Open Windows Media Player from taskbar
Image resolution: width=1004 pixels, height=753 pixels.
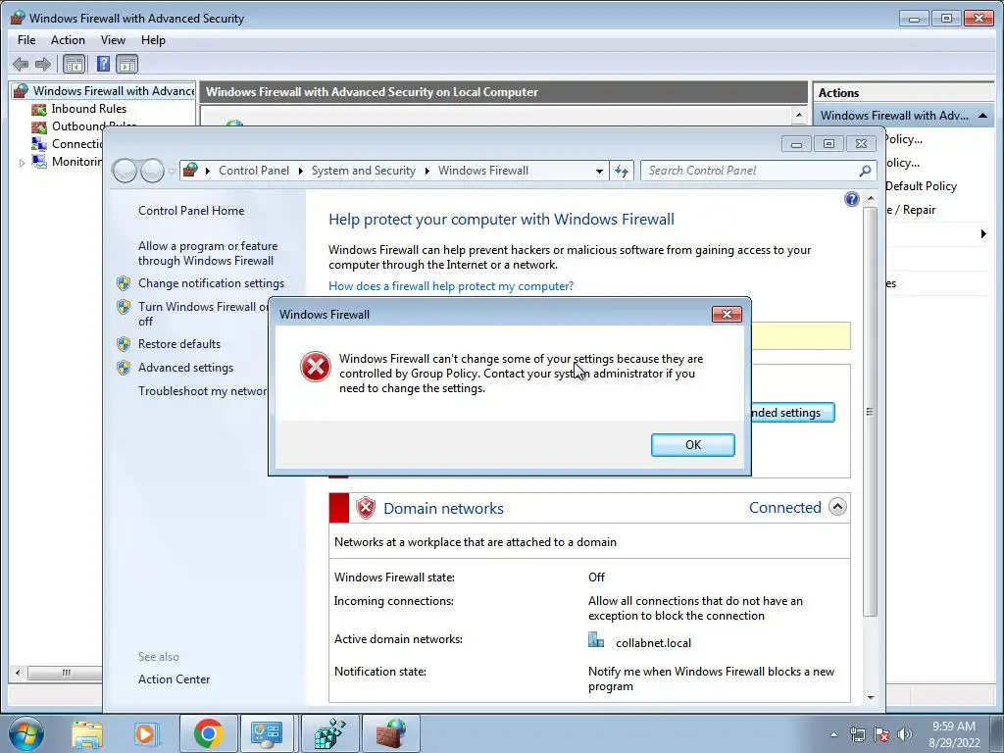(145, 733)
